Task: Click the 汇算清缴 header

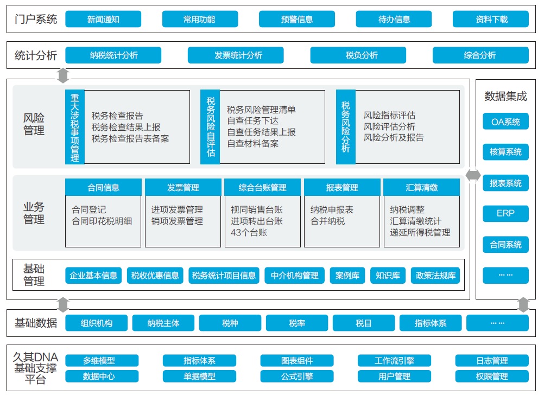Action: (421, 188)
